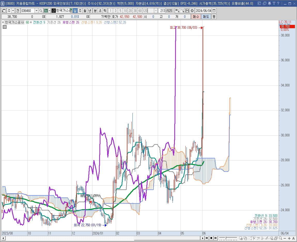
Task: Select the 월 monthly period toggle
Action: (85, 11)
